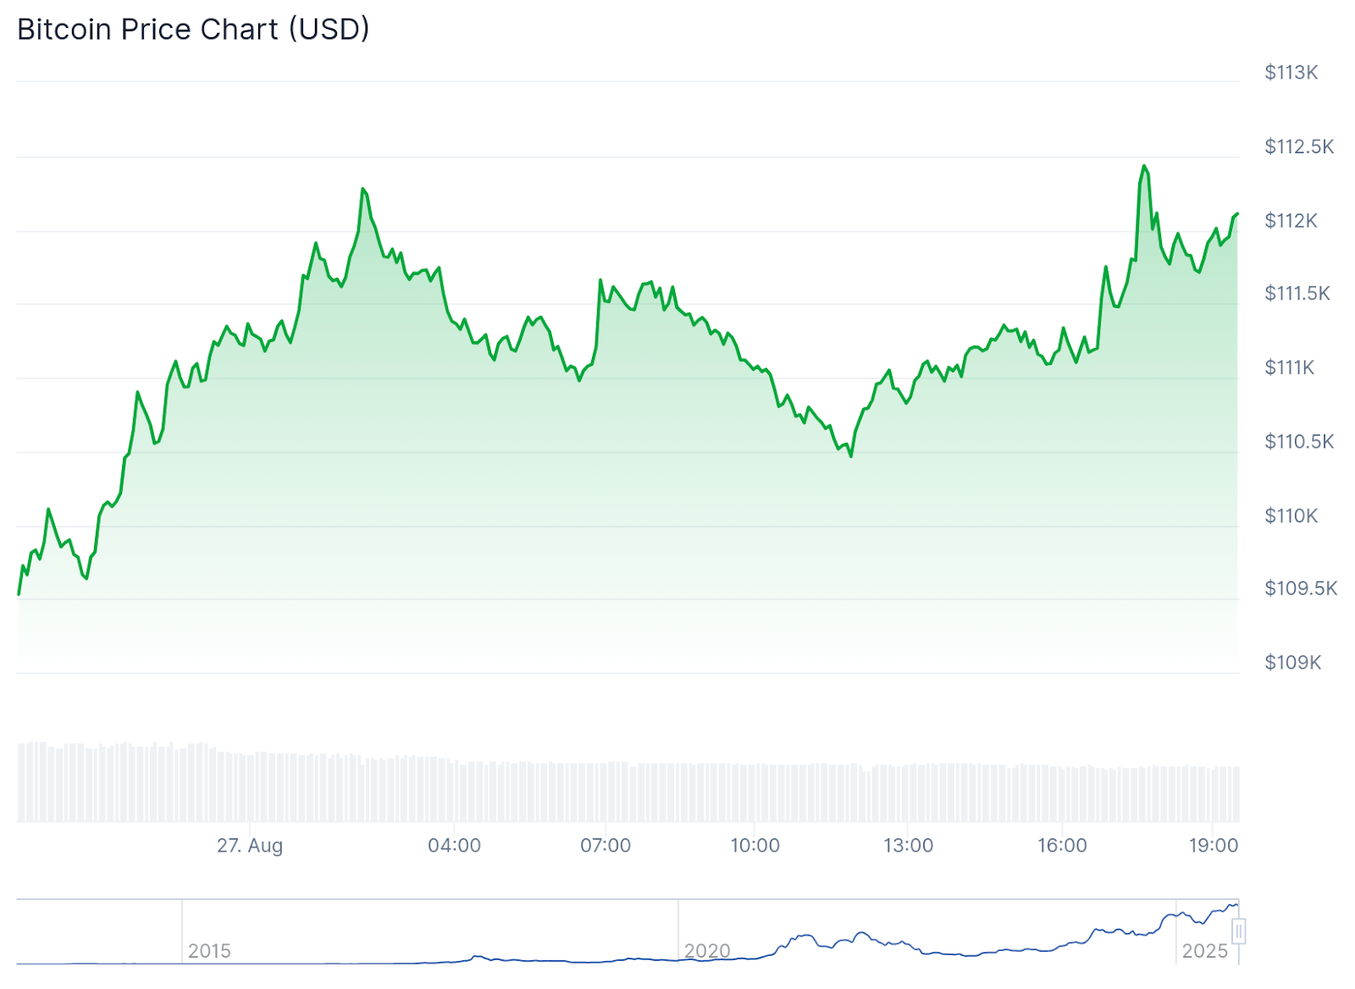
Task: Select the 07:00 time axis marker
Action: click(x=605, y=845)
